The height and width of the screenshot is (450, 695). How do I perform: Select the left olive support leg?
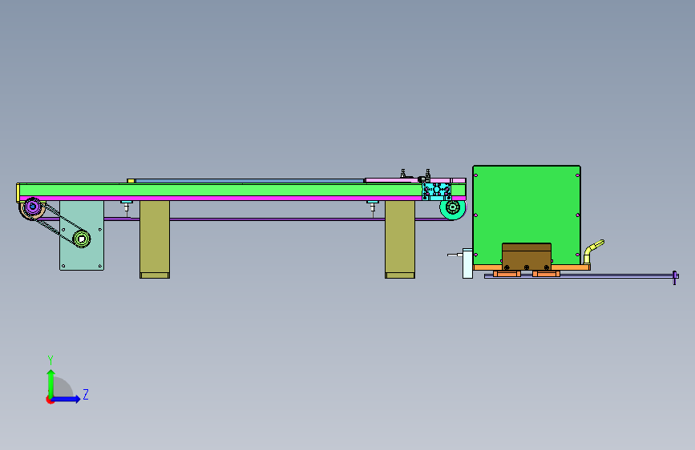coord(155,239)
